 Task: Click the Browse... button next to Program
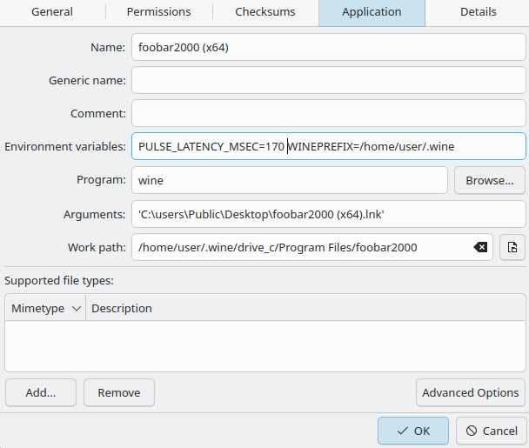(x=490, y=180)
